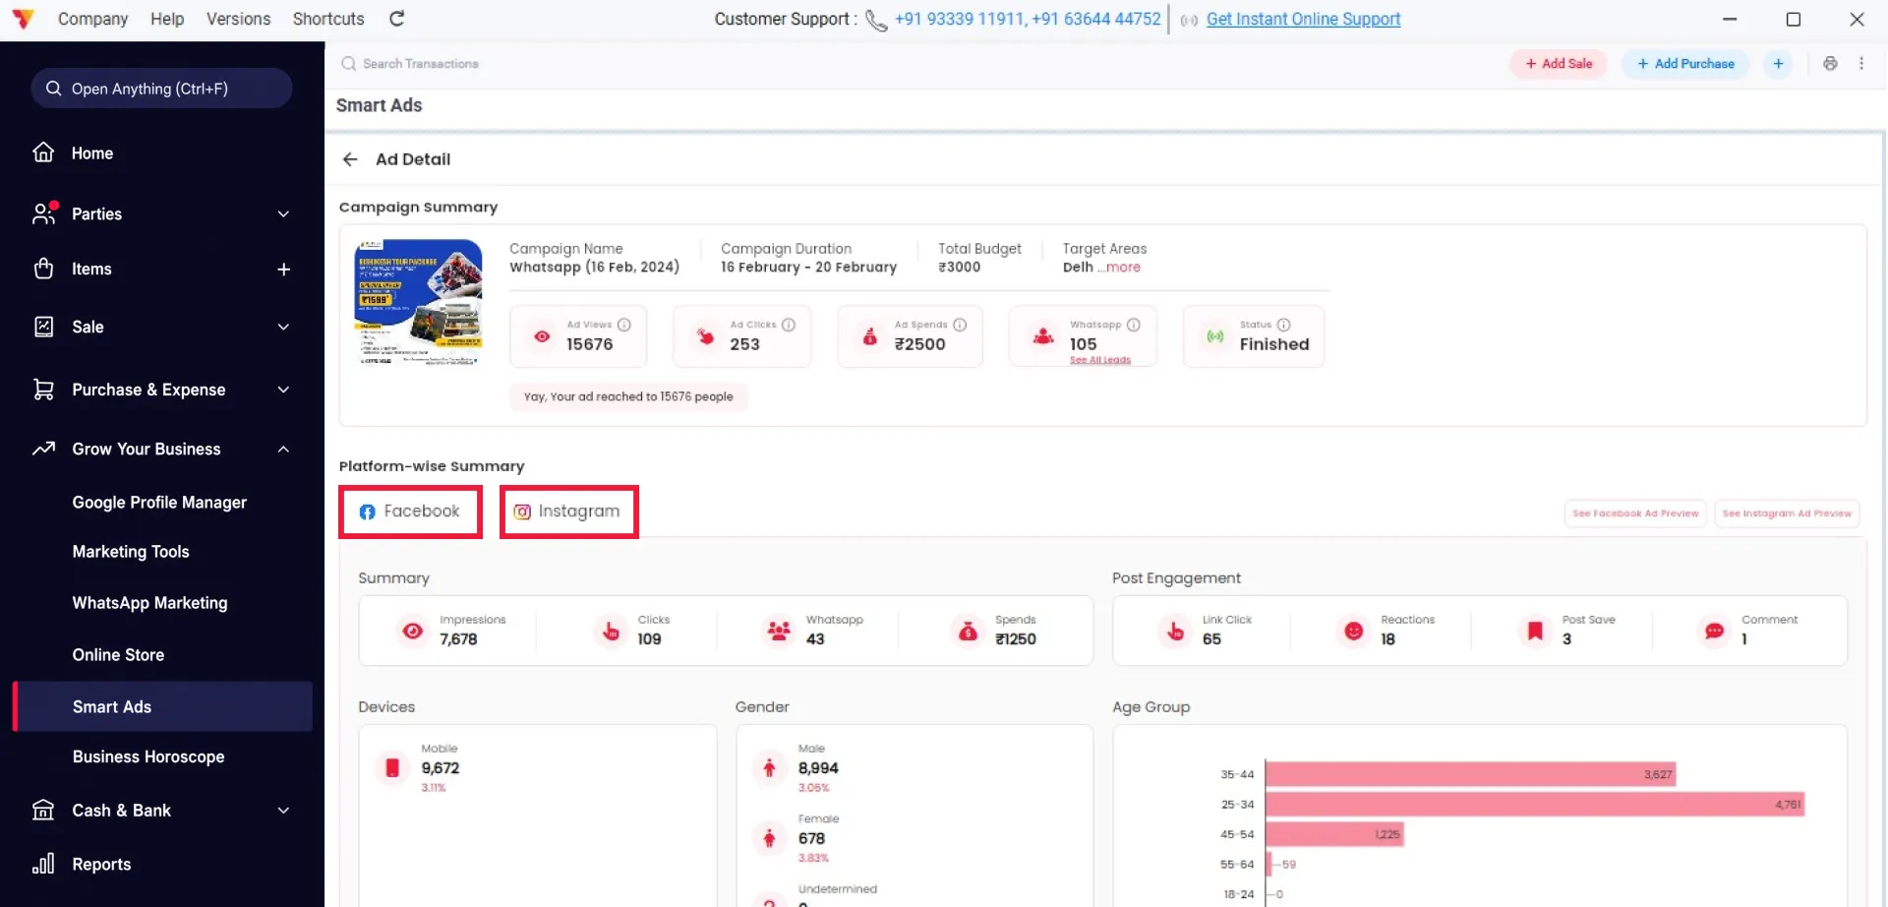Click the Reports bar chart icon
This screenshot has width=1888, height=907.
pyautogui.click(x=43, y=864)
